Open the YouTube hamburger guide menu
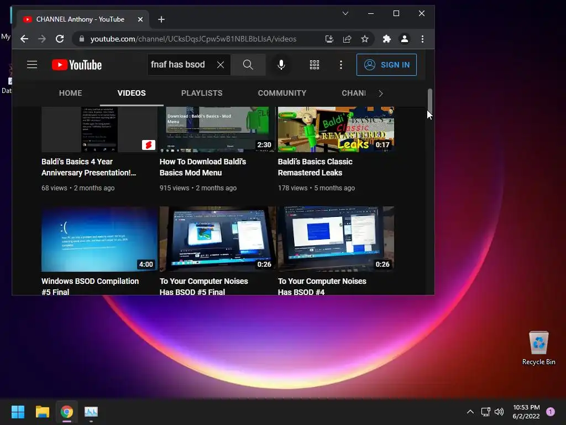The image size is (566, 425). pos(32,65)
